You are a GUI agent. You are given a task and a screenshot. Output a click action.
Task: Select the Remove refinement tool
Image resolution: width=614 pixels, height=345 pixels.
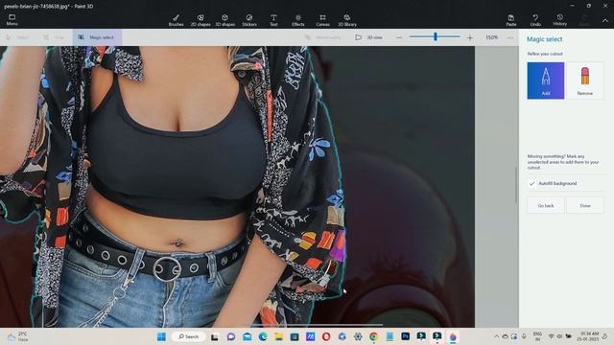coord(584,80)
